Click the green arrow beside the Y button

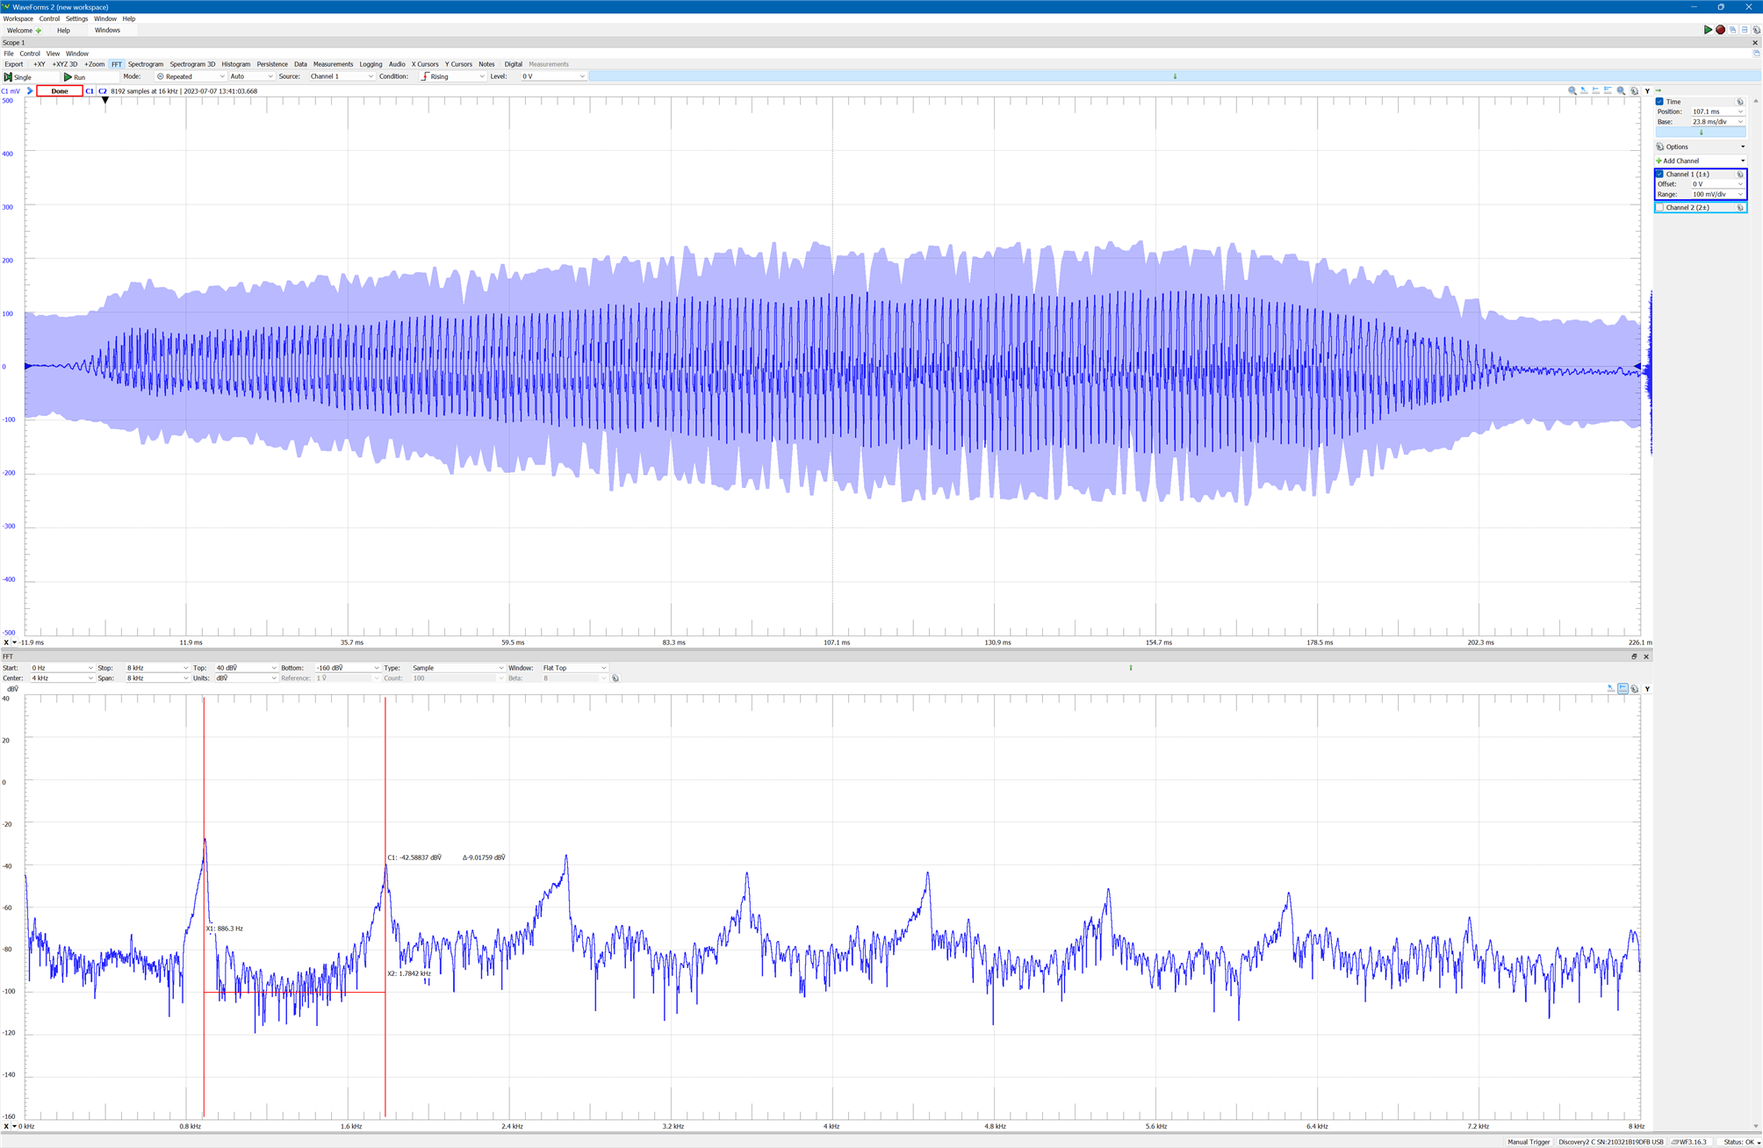(1659, 90)
